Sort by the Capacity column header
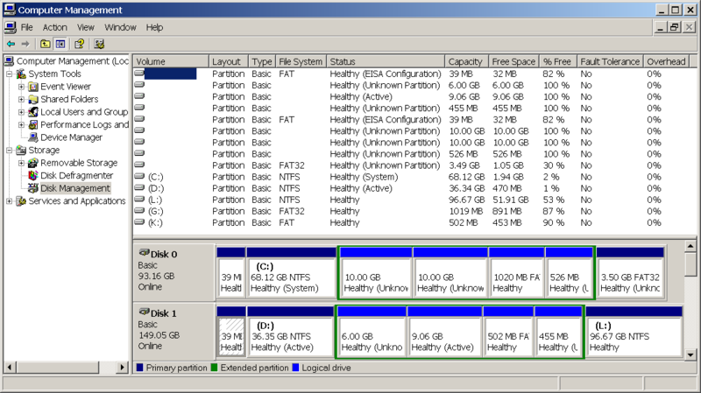 coord(466,61)
